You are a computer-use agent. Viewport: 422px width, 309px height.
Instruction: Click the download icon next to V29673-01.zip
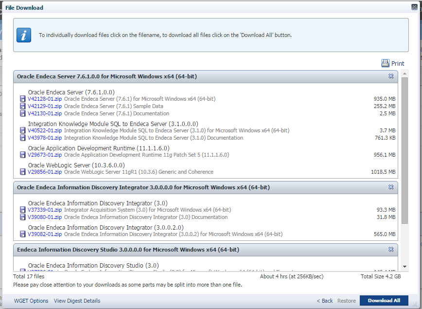(22, 155)
